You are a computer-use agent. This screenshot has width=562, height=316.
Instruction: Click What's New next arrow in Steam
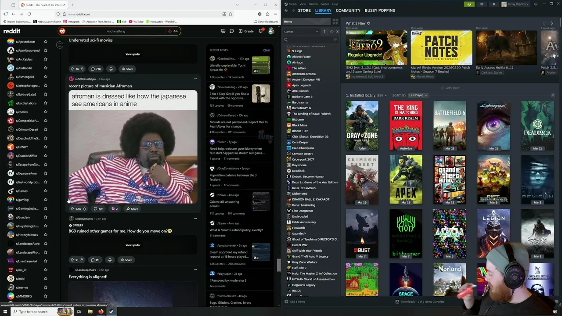[552, 23]
